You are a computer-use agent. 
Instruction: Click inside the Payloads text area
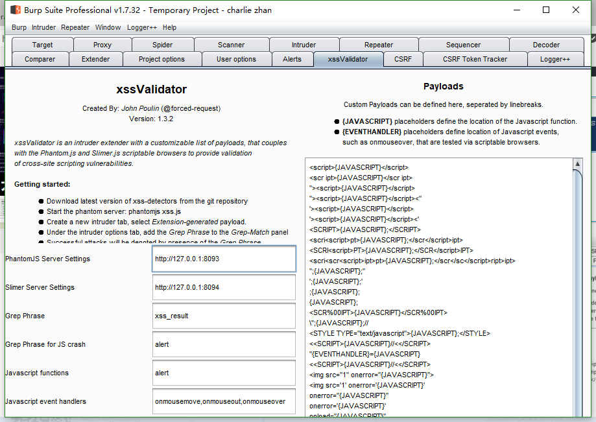(439, 288)
